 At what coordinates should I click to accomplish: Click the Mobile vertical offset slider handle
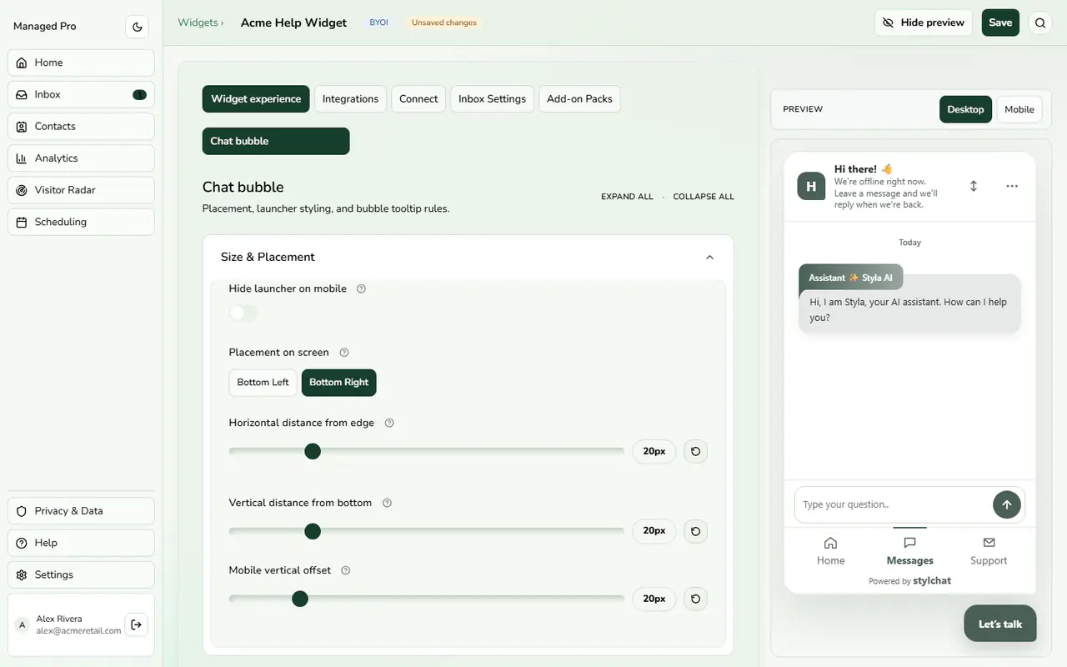[300, 599]
